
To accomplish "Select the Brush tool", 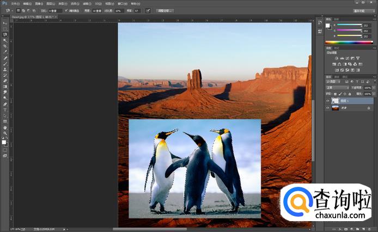I will click(5, 64).
